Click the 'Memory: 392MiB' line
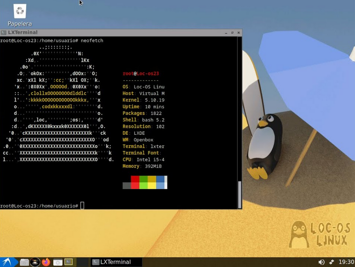 142,166
